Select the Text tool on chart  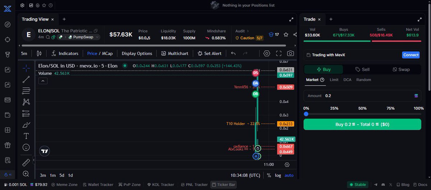[26, 136]
